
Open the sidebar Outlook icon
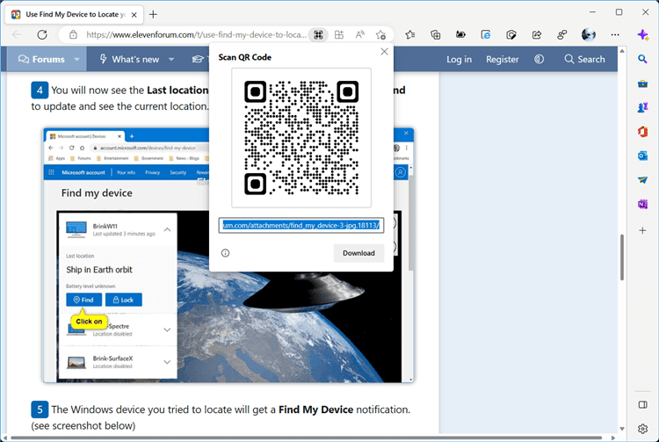click(x=642, y=156)
